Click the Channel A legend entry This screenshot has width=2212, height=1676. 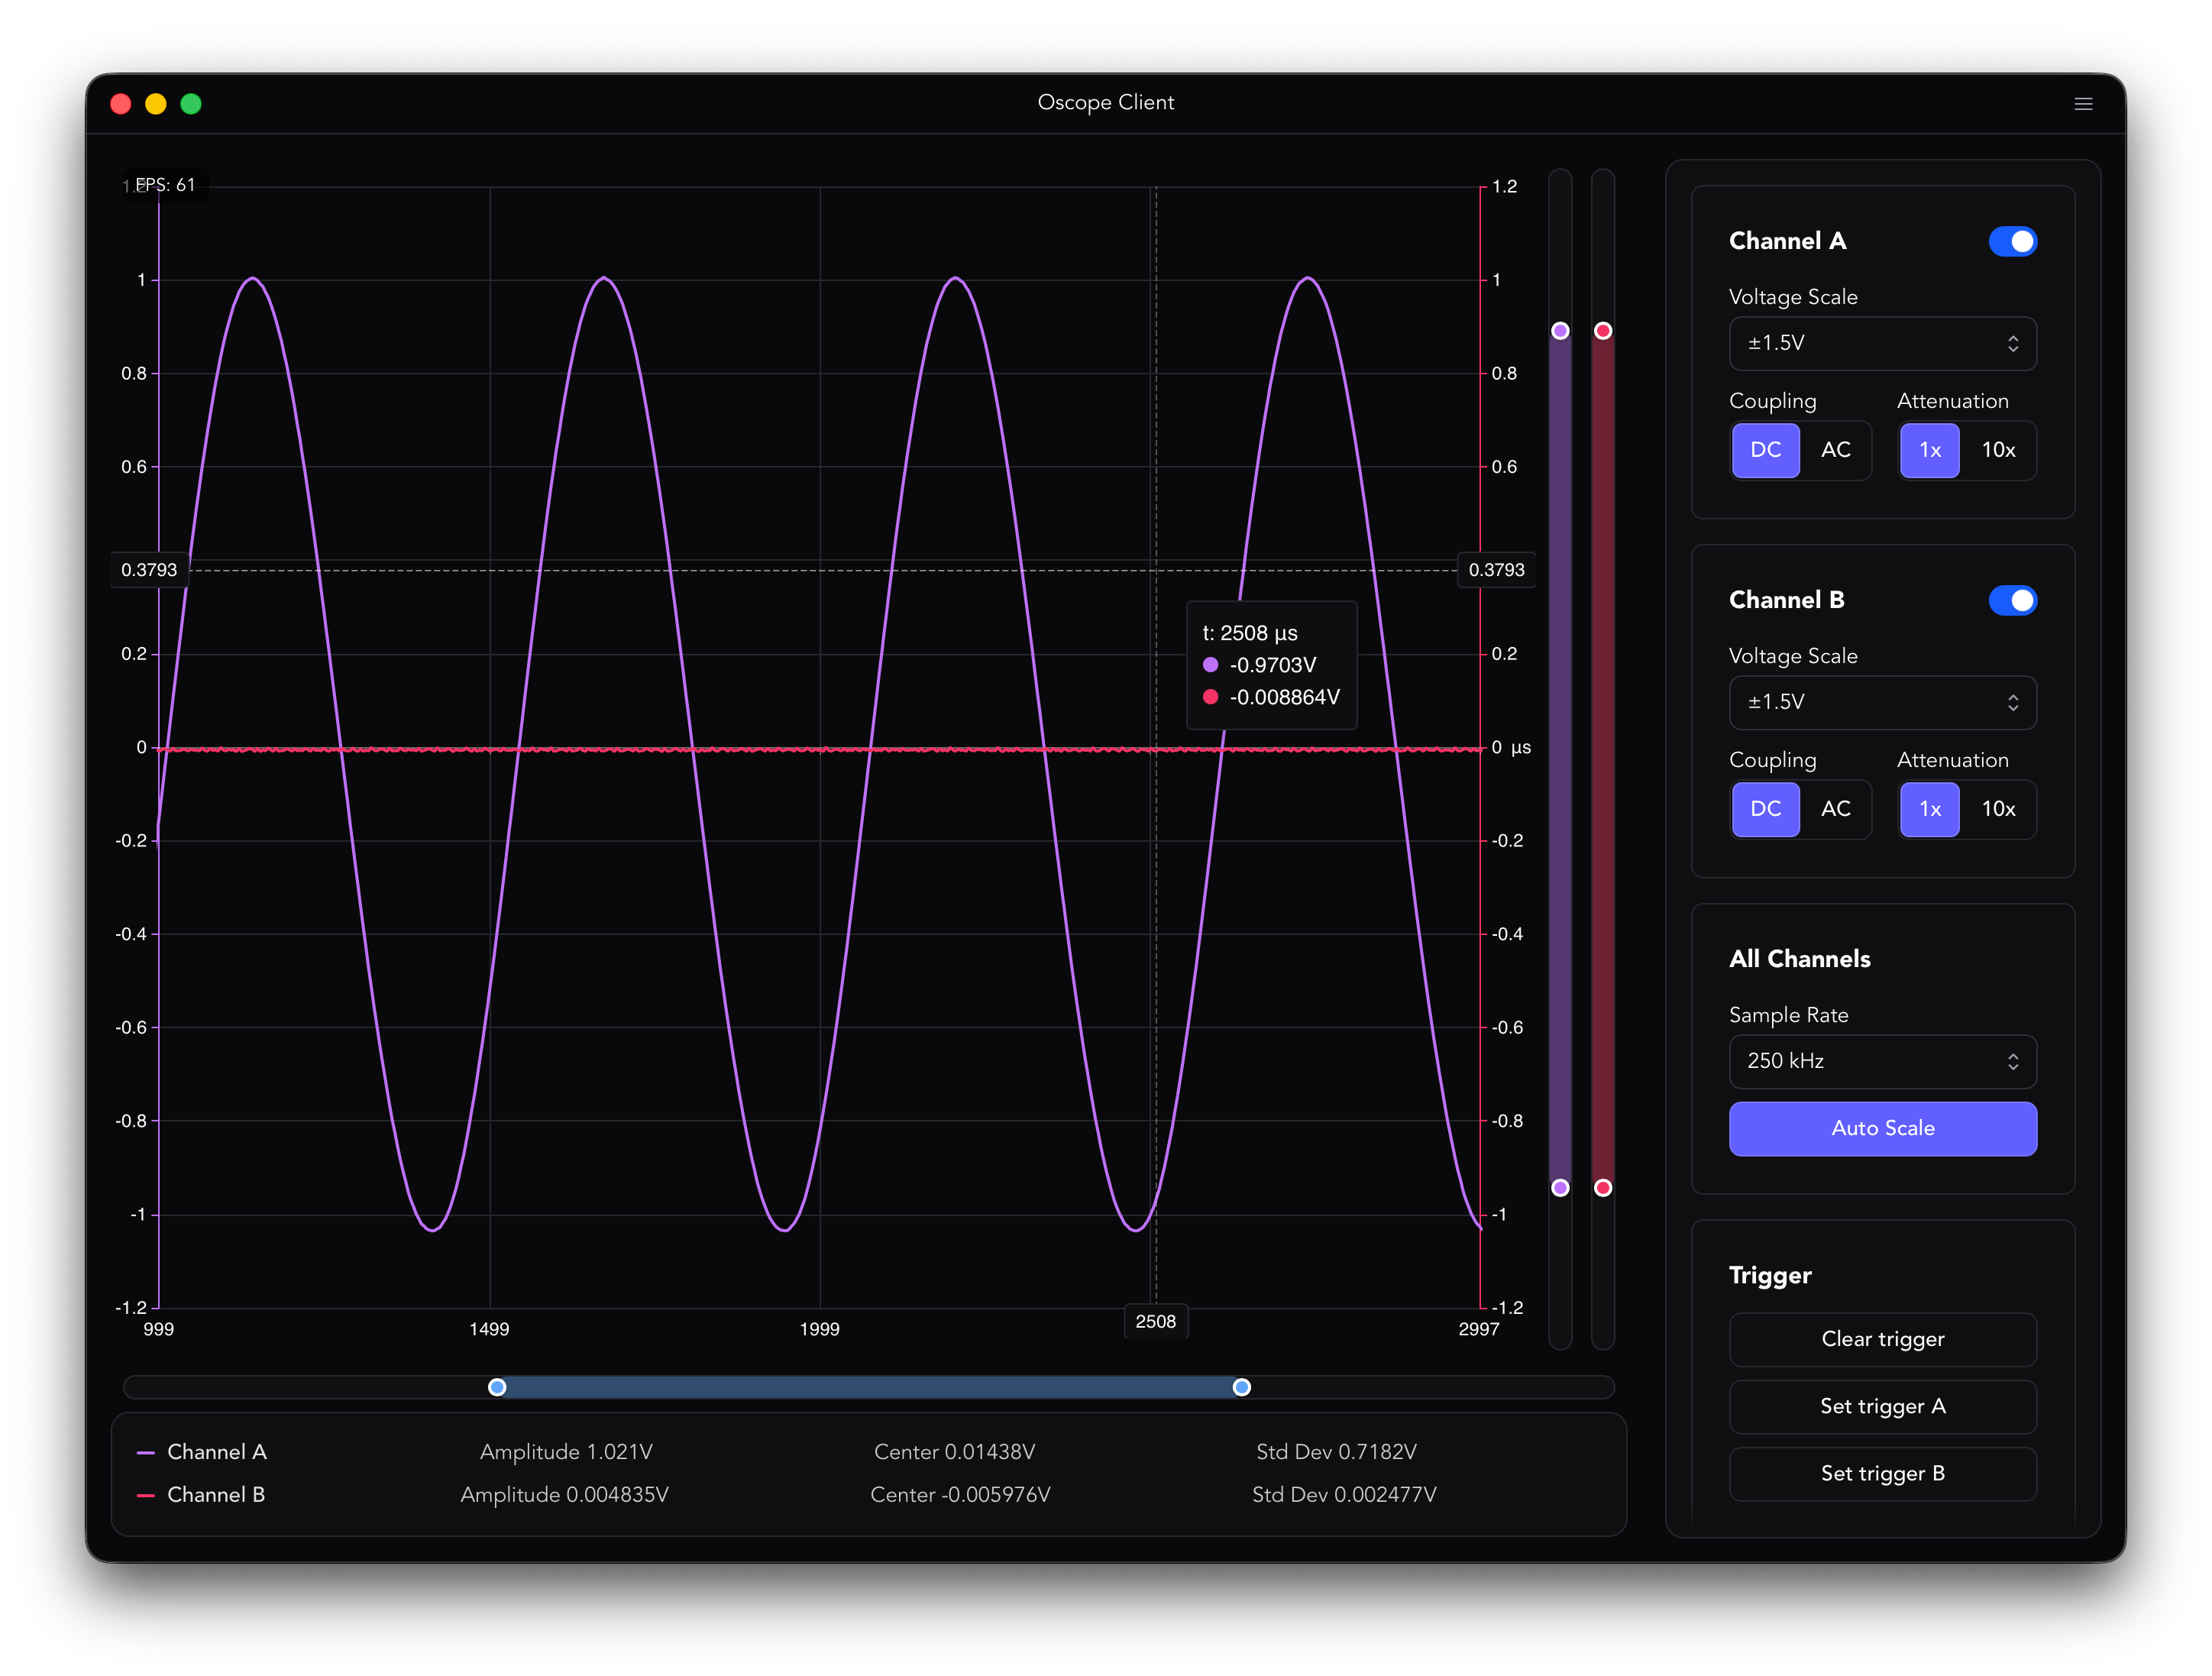pyautogui.click(x=215, y=1452)
